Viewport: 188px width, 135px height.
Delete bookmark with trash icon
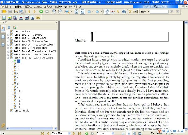[x=9, y=27]
